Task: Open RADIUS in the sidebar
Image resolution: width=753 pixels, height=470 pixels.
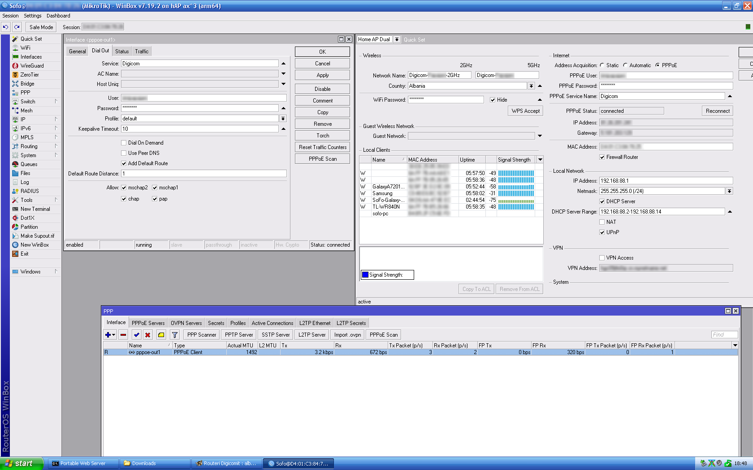Action: tap(30, 191)
